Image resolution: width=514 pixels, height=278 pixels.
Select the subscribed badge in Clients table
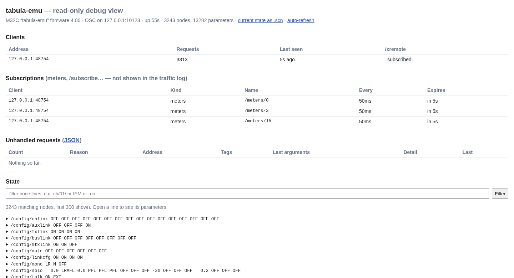tap(399, 60)
